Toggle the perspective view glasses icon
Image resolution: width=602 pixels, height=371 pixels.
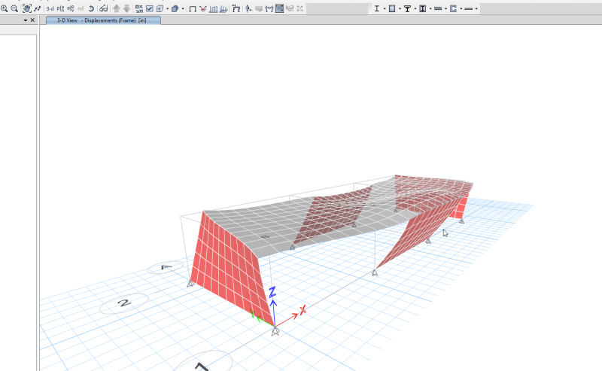click(x=103, y=8)
